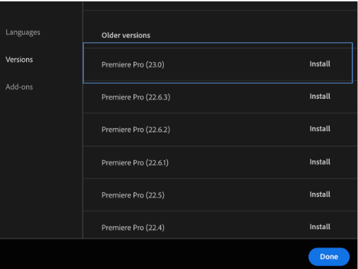The width and height of the screenshot is (358, 269).
Task: Select the Premiere Pro (23.0) row label
Action: click(x=133, y=65)
